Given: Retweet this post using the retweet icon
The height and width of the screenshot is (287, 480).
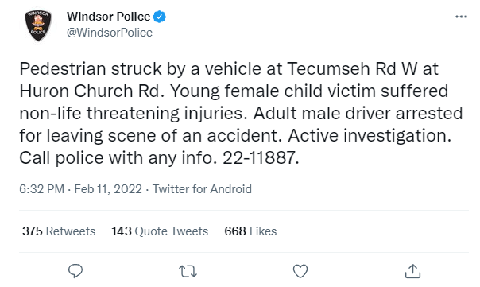Looking at the screenshot, I should point(188,271).
